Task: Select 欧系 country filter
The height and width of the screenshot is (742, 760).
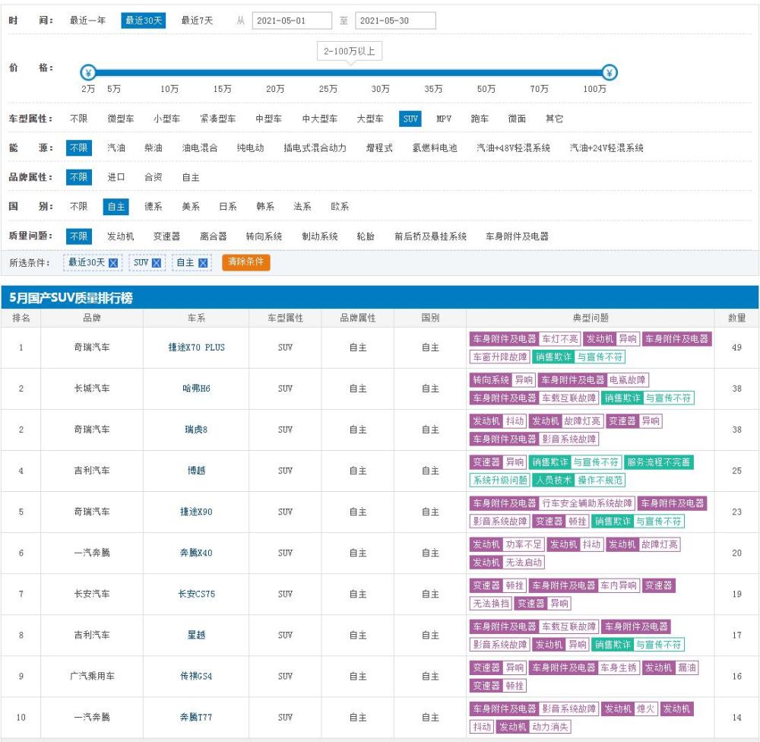Action: (339, 207)
